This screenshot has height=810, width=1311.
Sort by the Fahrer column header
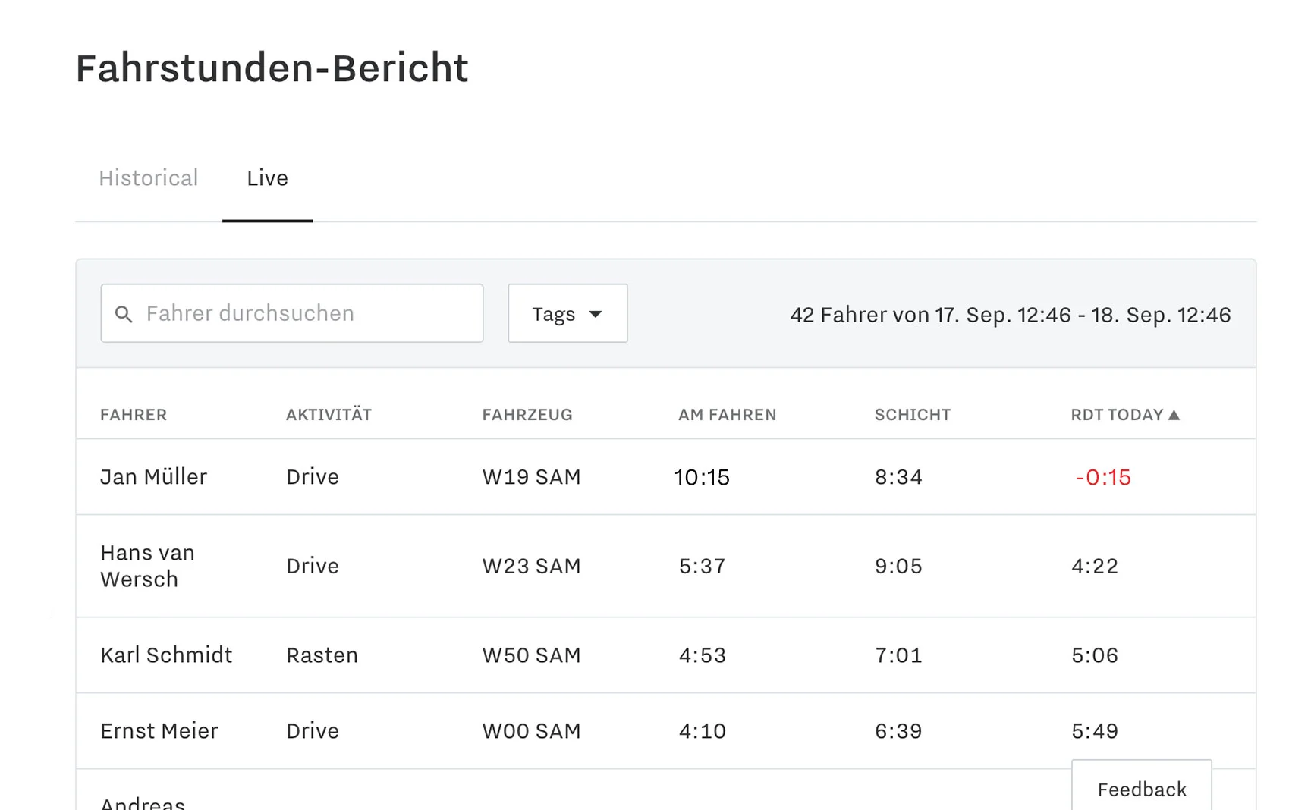coord(134,415)
